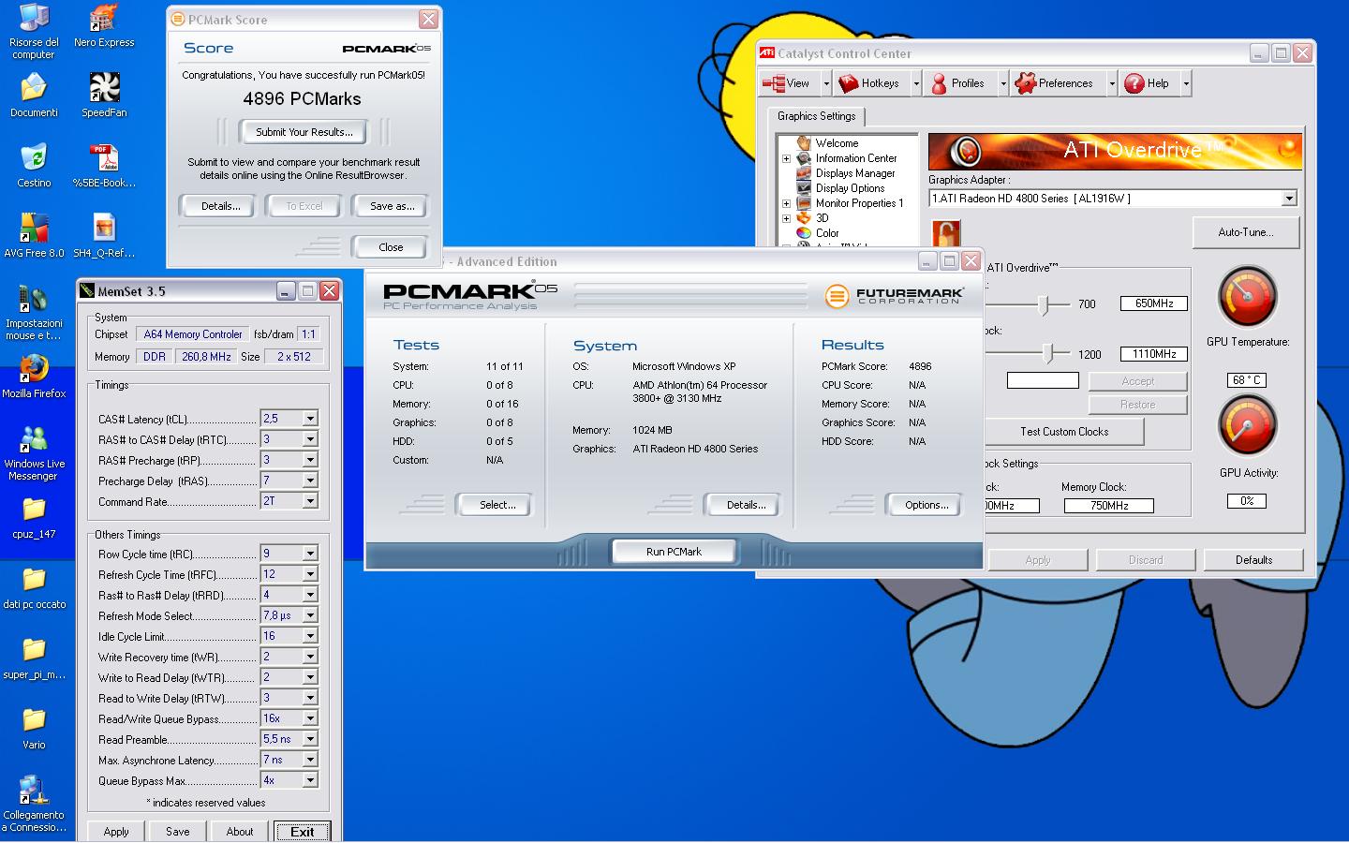Expand 3D tree node in Catalyst
Viewport: 1349px width, 843px height.
[786, 218]
